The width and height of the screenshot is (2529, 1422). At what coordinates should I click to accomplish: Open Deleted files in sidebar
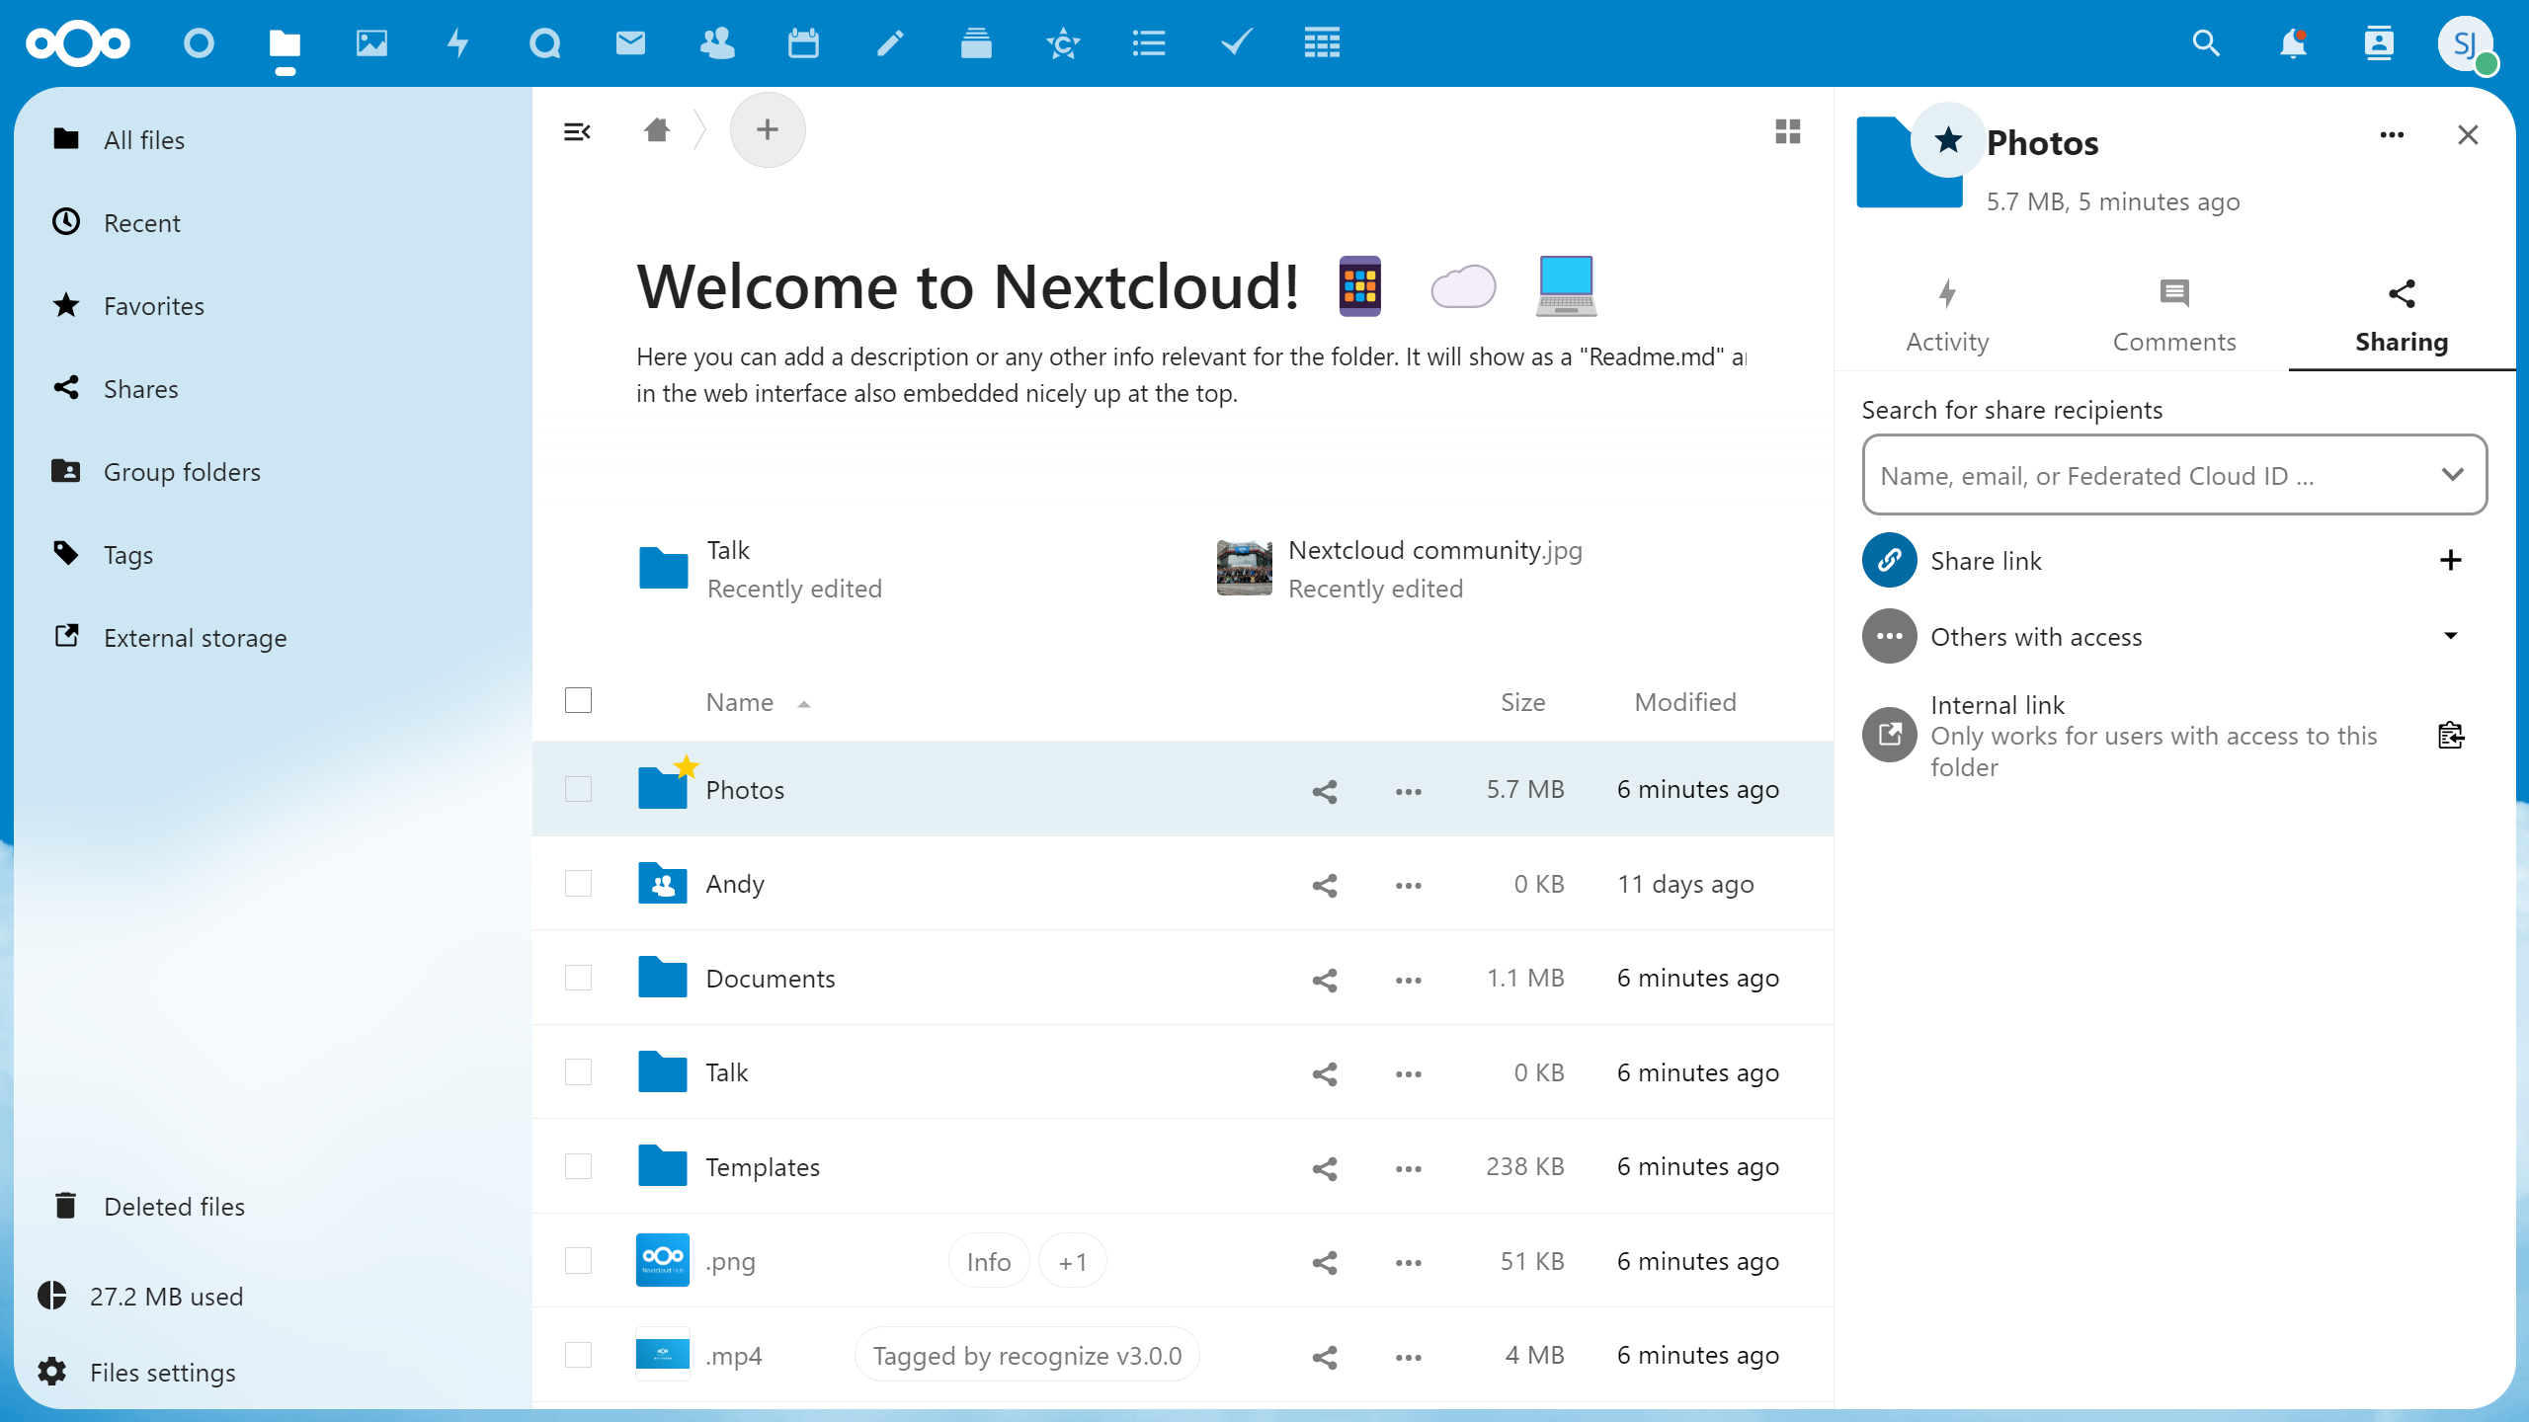click(x=174, y=1207)
